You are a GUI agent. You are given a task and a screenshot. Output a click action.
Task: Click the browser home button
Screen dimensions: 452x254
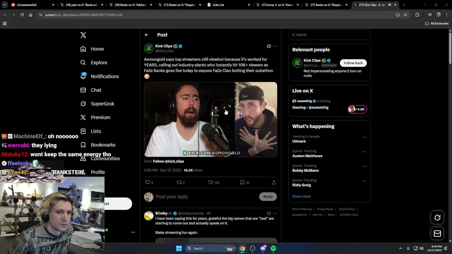click(30, 15)
